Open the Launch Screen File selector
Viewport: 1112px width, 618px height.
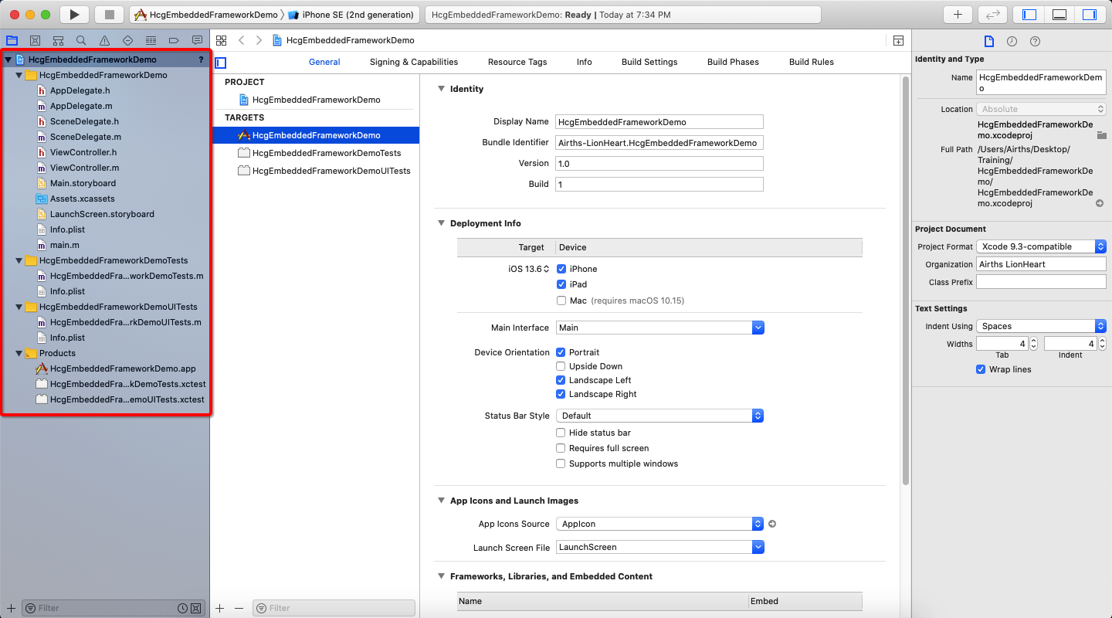pyautogui.click(x=757, y=547)
